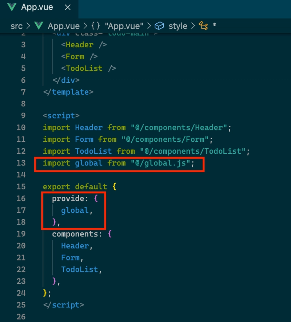
Task: Click the closing div tag on line 6
Action: [66, 80]
